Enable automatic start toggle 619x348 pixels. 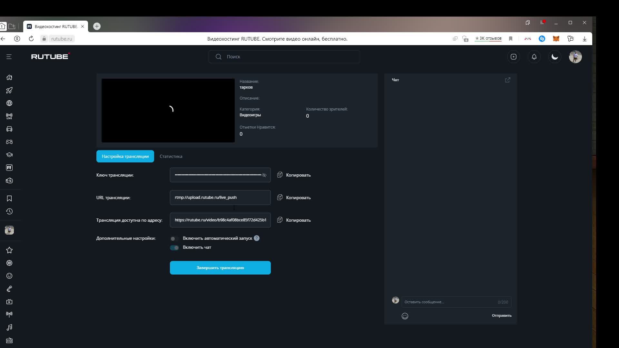tap(174, 238)
